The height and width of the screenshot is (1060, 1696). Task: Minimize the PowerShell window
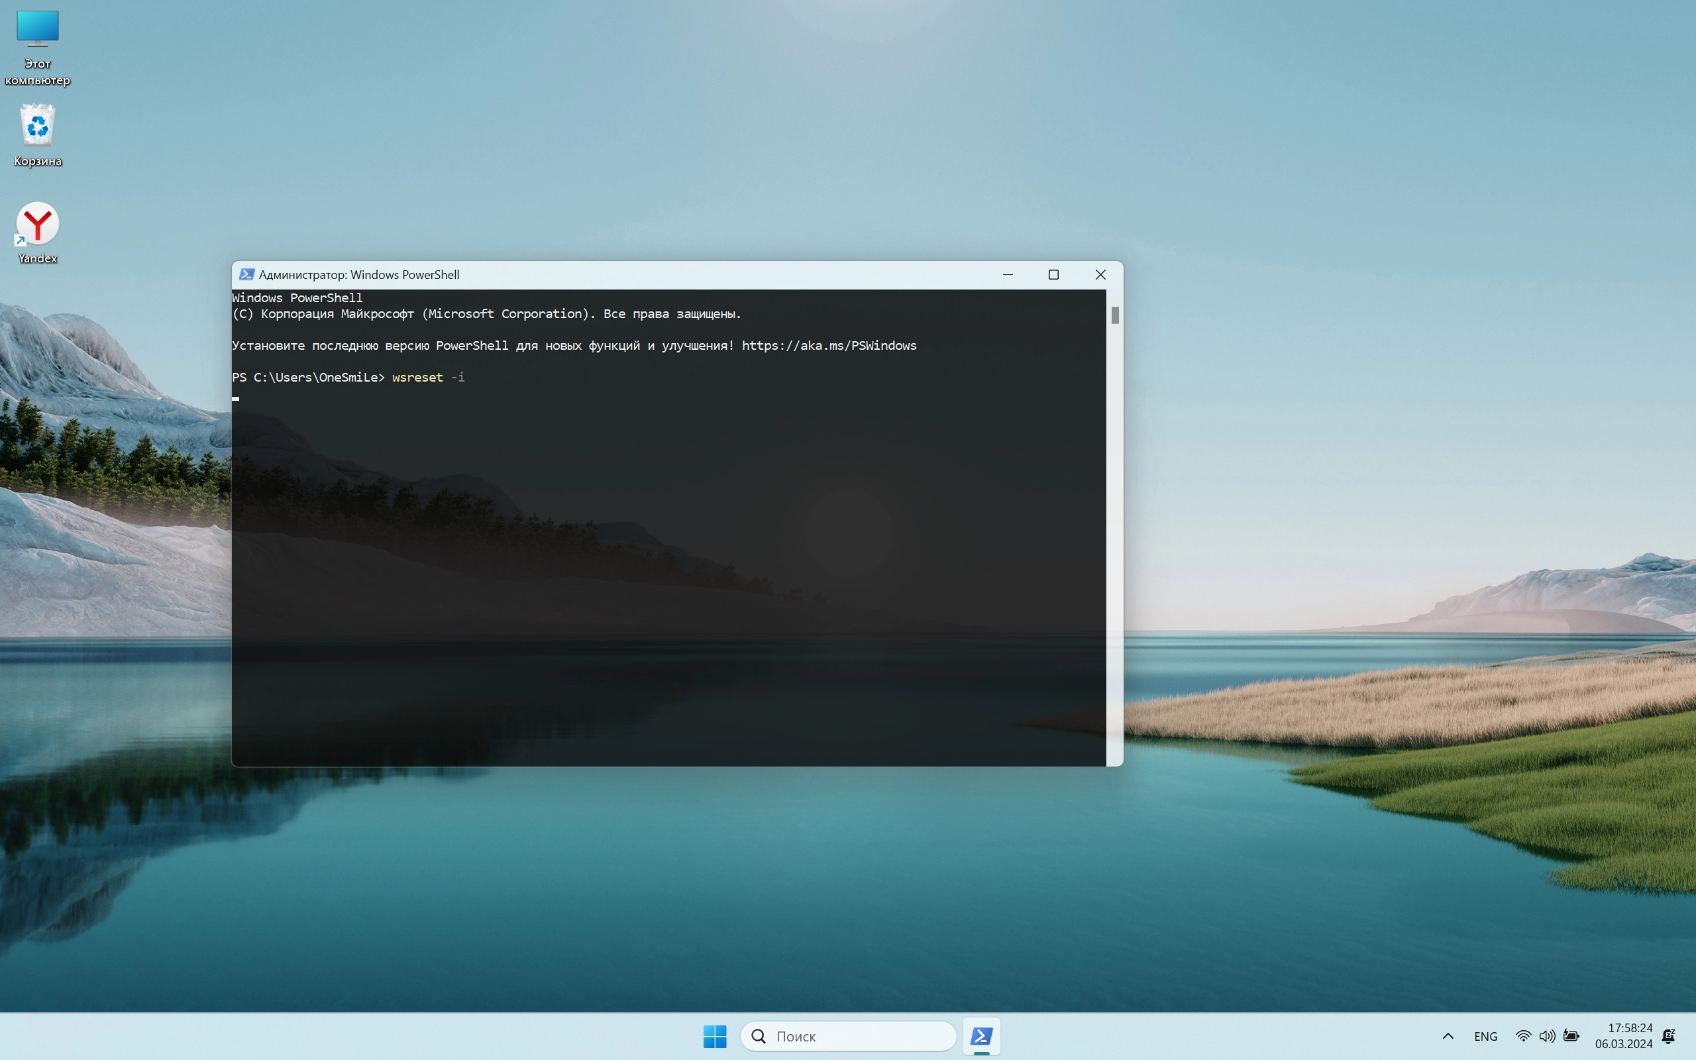[x=1008, y=274]
